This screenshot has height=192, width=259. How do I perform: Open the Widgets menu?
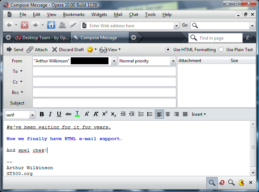click(x=99, y=15)
